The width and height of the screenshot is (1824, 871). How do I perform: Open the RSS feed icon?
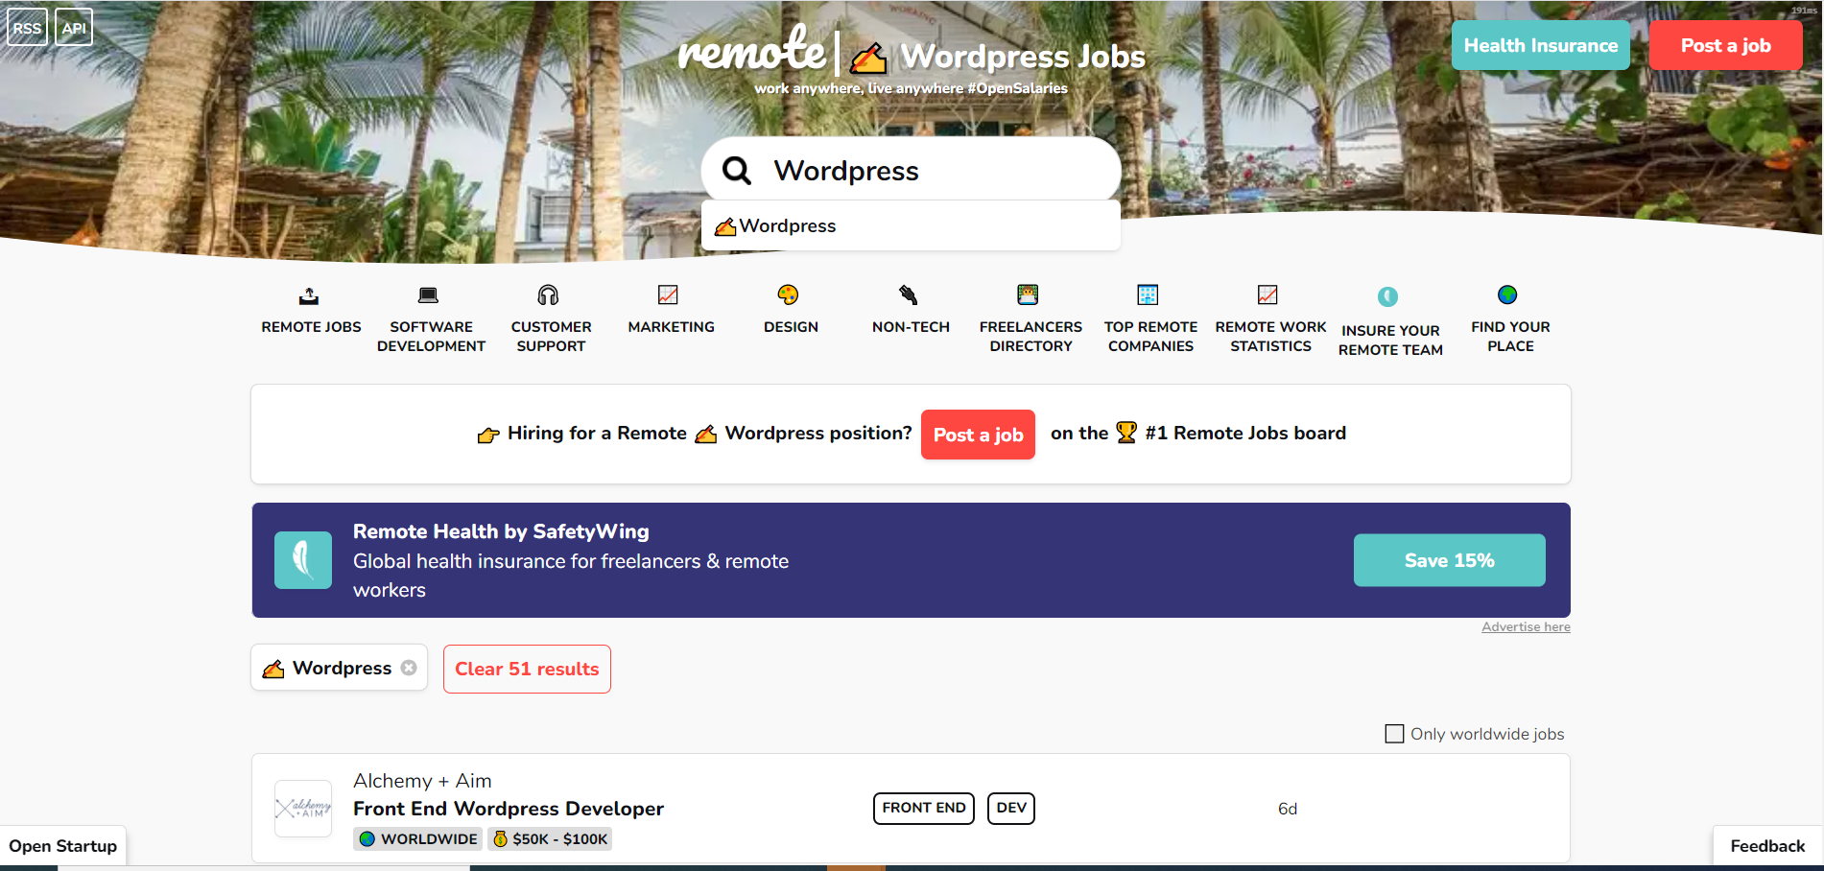click(x=27, y=28)
